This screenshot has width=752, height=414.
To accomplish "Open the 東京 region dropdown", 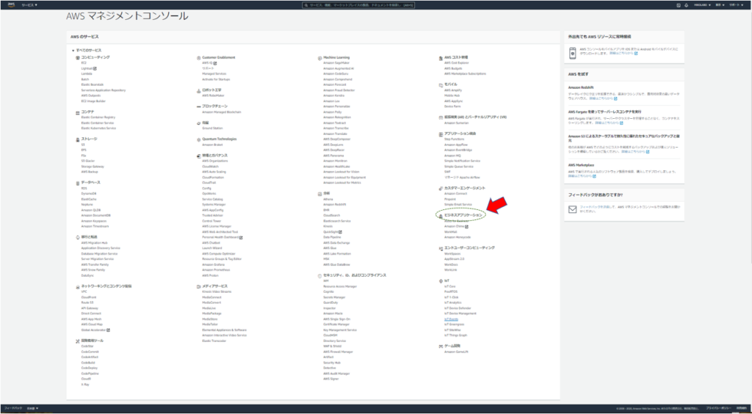I will pos(718,5).
